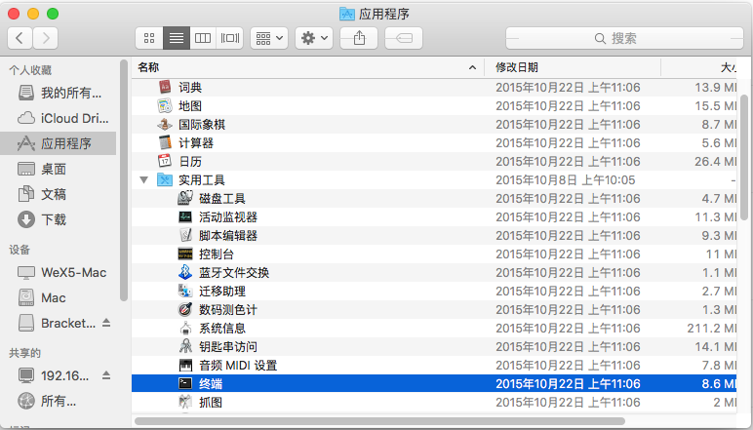
Task: Click the horizontal scrollbar at bottom
Action: (379, 421)
